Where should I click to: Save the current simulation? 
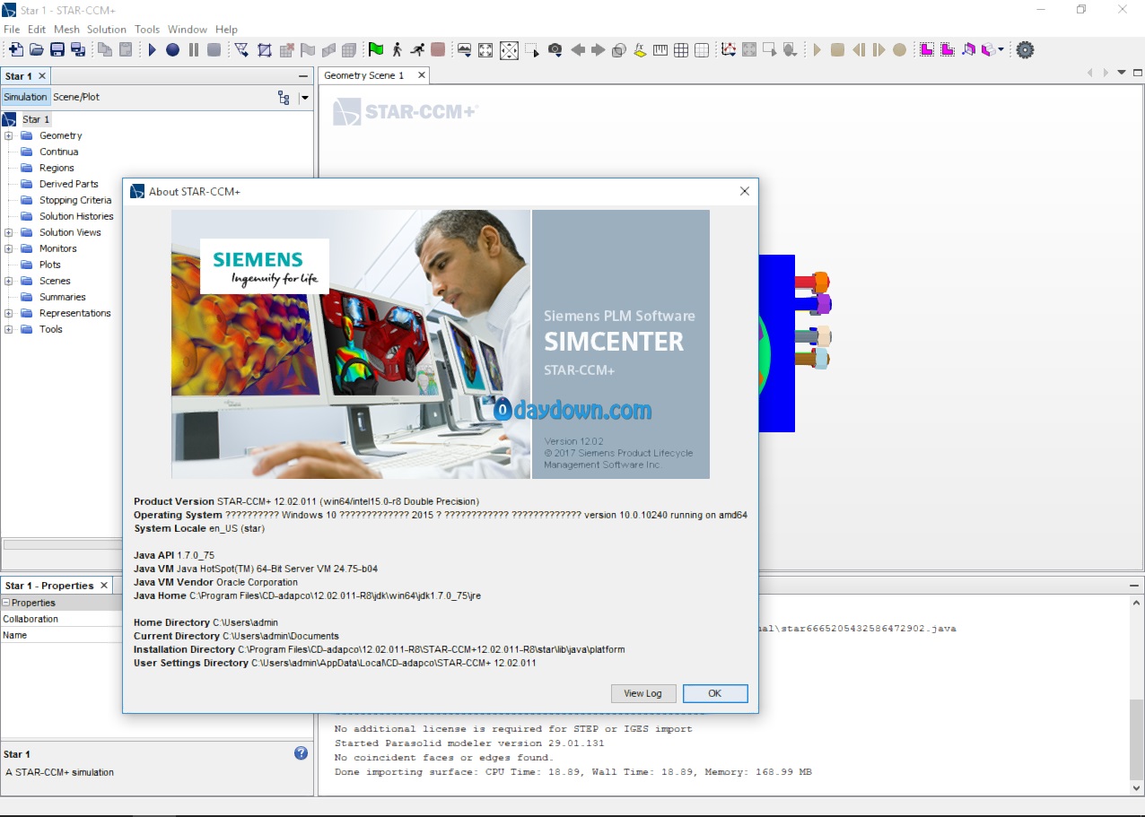tap(57, 50)
